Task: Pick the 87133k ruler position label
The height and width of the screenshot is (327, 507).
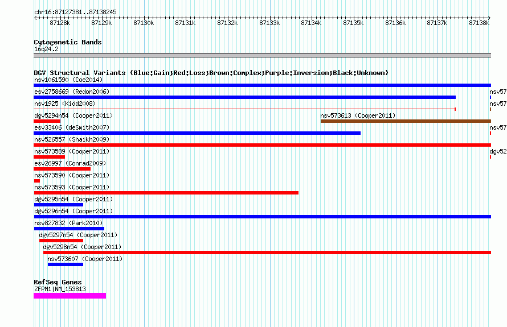Action: coord(269,23)
